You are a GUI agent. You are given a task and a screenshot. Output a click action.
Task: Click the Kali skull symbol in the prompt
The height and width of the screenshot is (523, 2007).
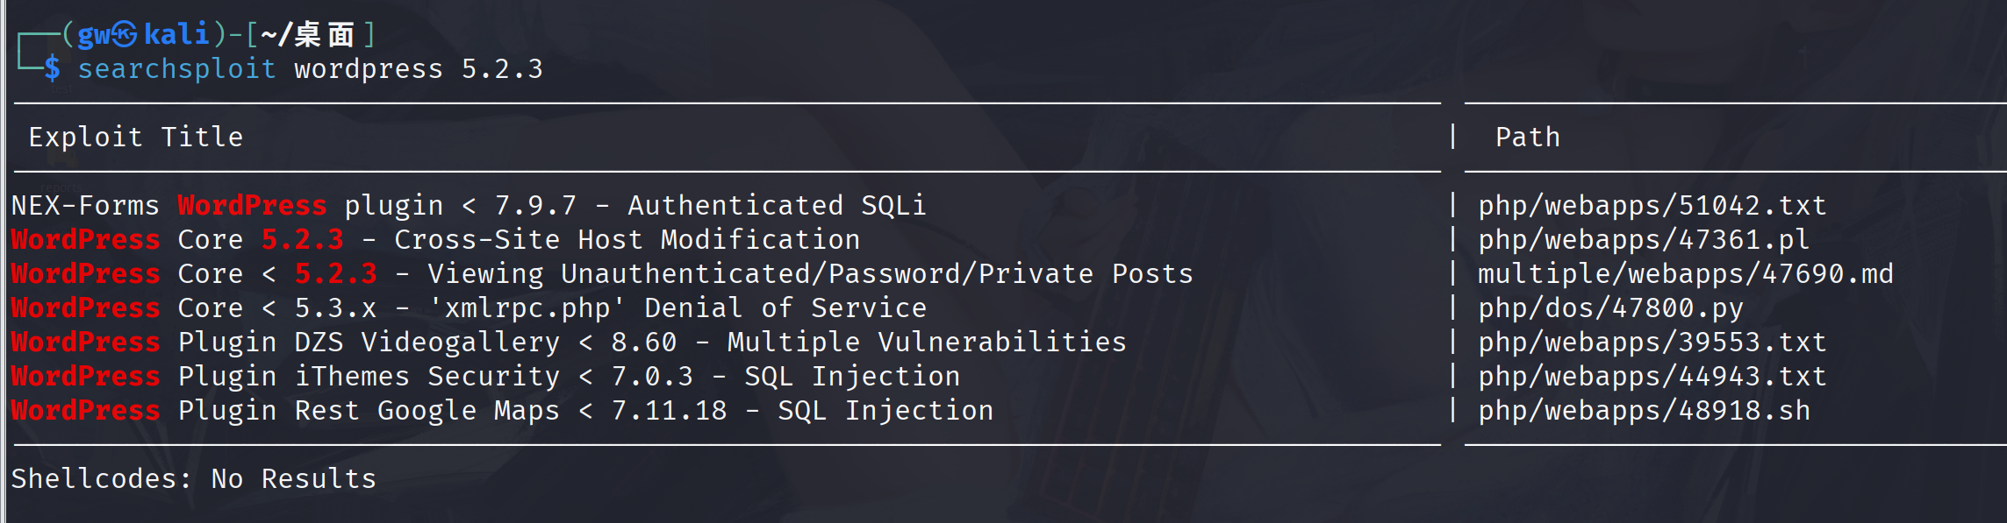tap(125, 34)
